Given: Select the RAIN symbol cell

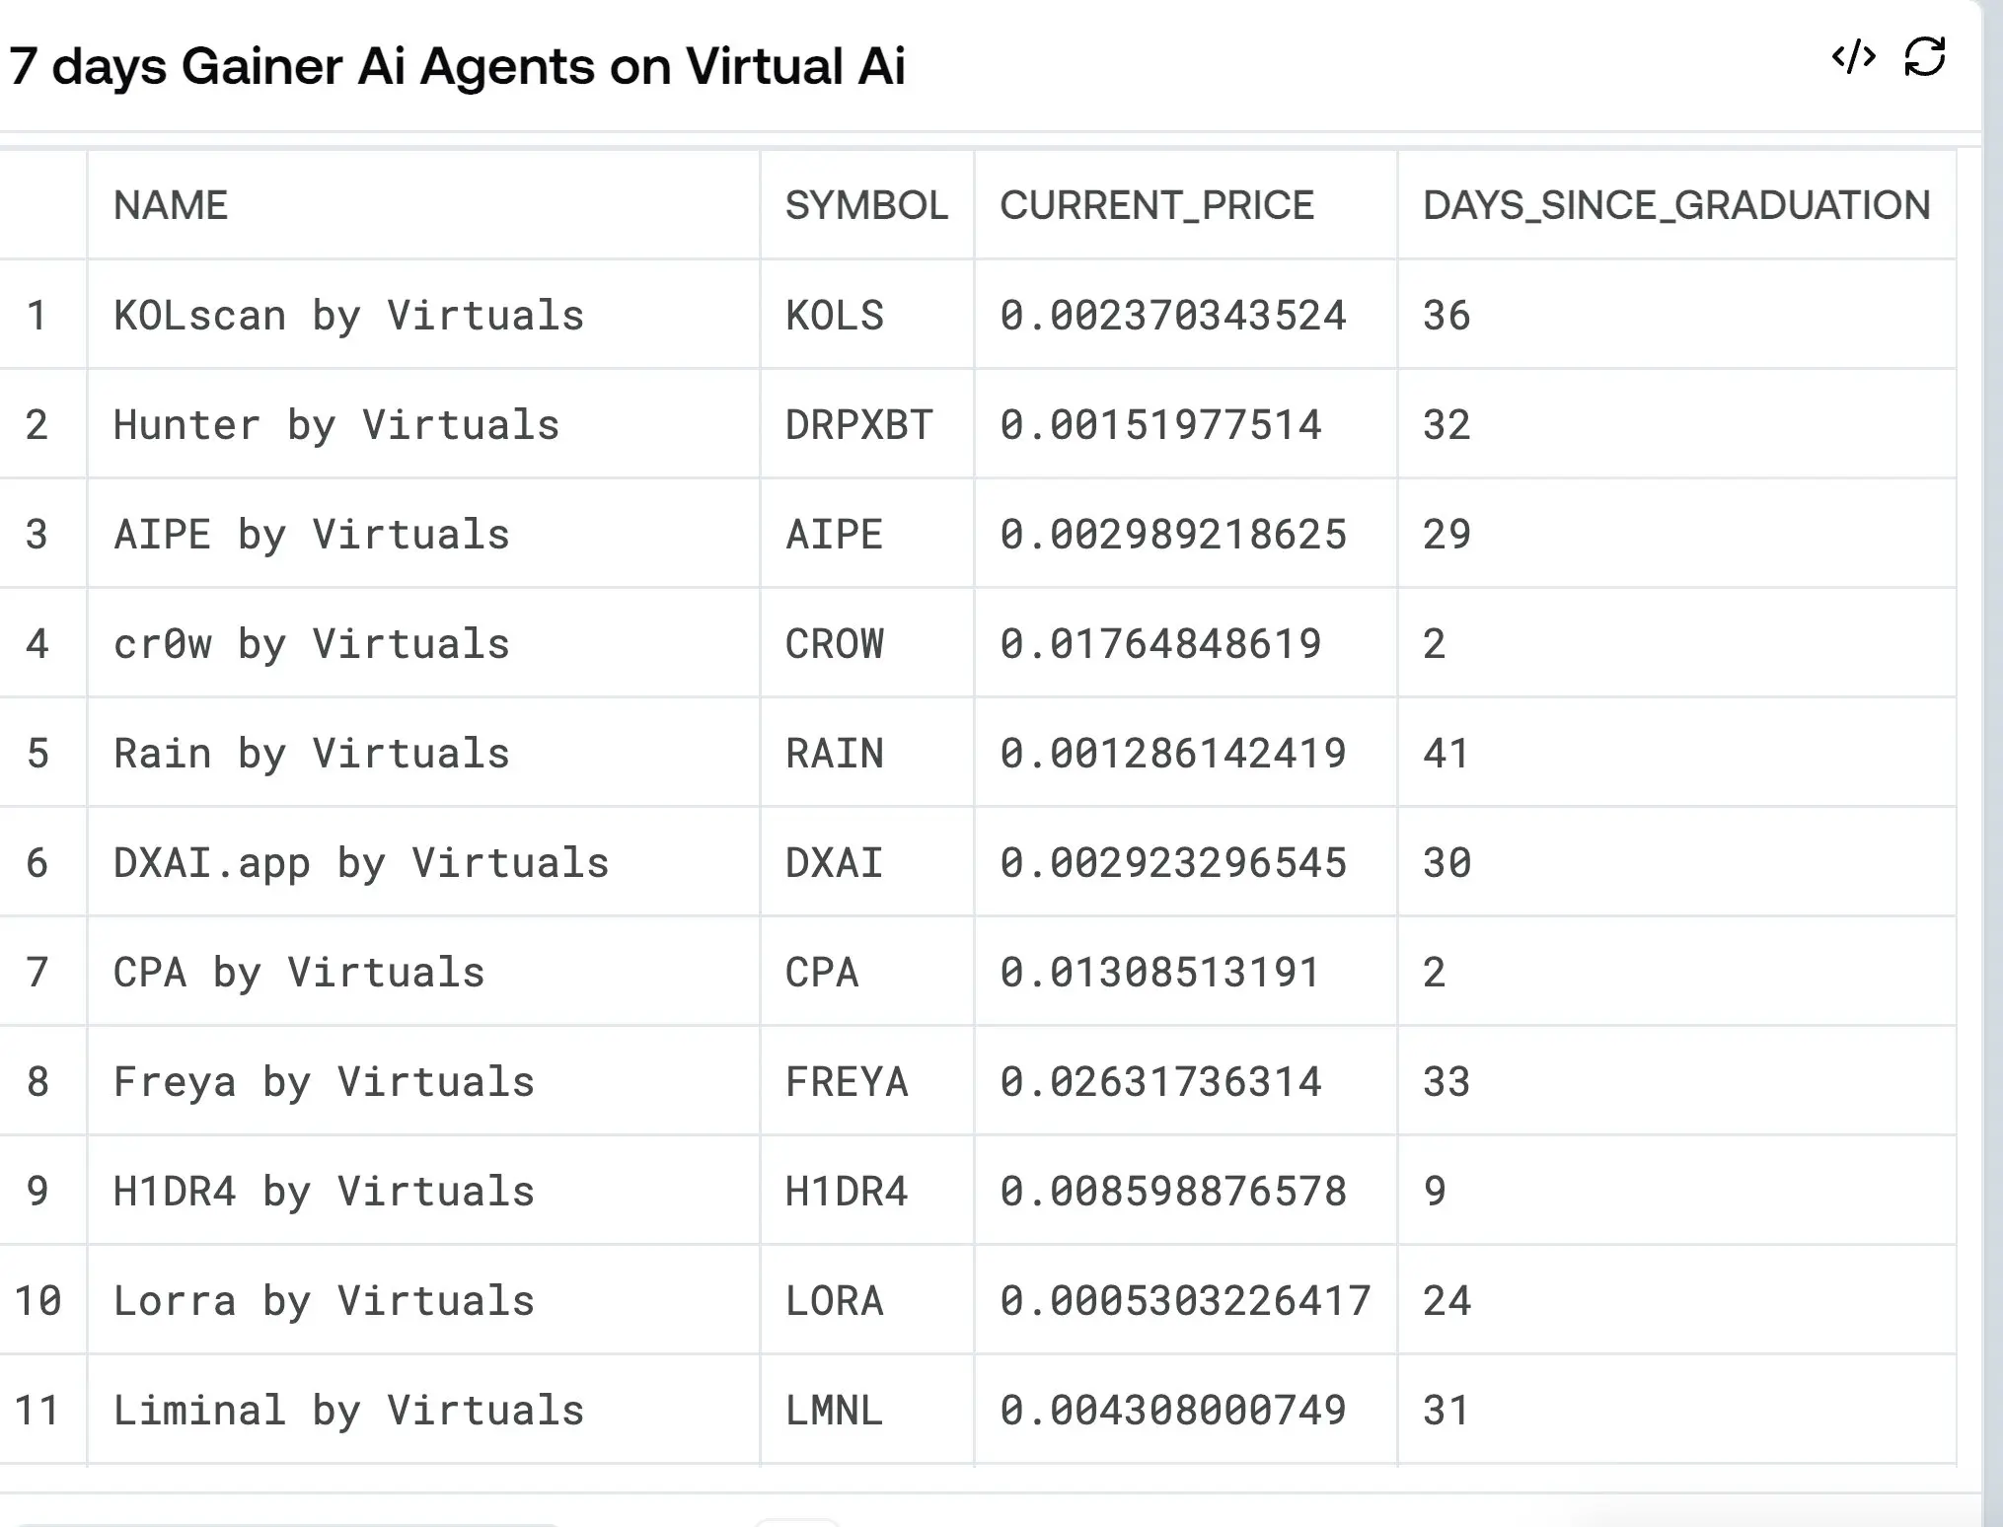Looking at the screenshot, I should coord(834,754).
